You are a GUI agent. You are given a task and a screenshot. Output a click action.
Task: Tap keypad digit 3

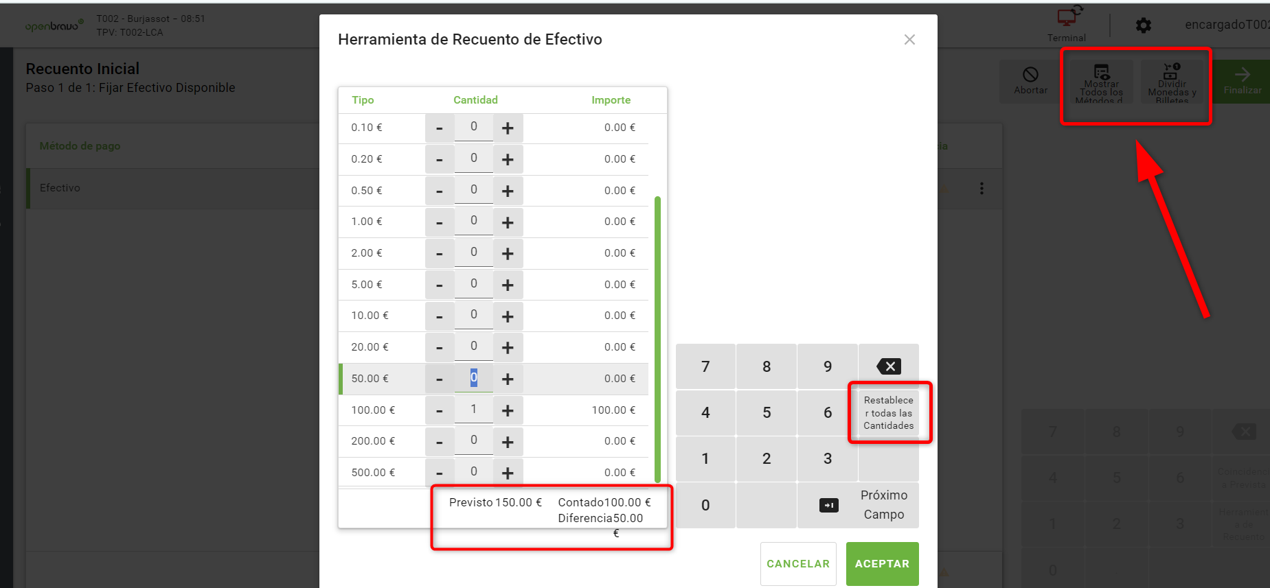click(x=828, y=458)
